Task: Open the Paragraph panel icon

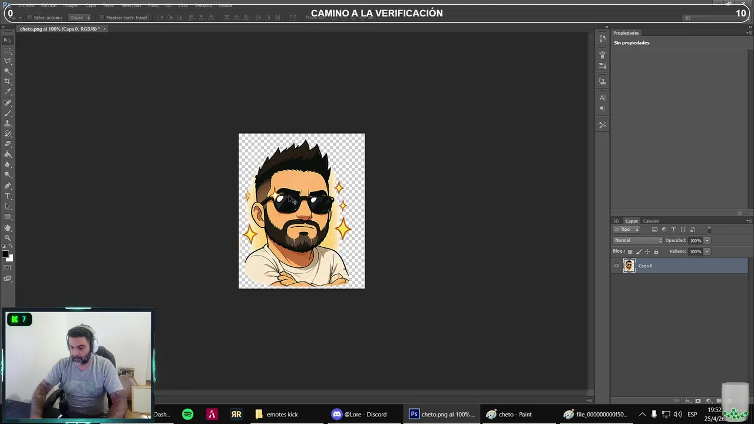Action: (602, 109)
